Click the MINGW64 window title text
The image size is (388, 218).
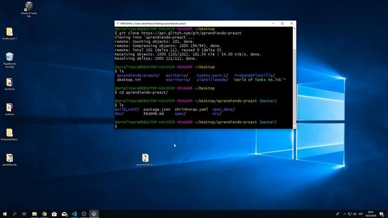[x=153, y=24]
